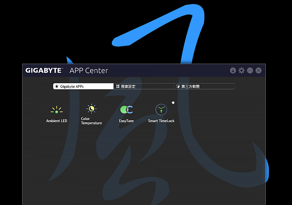Click the APP Center title text

(89, 70)
